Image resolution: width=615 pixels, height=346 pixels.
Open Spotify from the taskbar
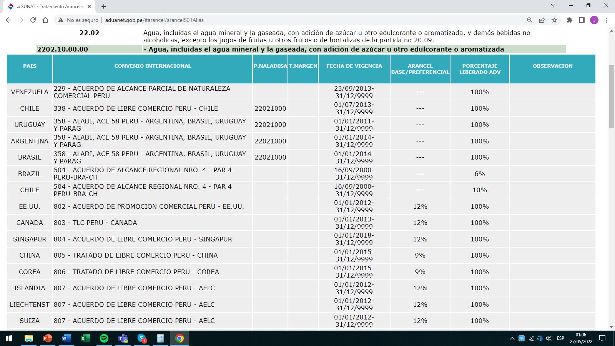(x=104, y=338)
